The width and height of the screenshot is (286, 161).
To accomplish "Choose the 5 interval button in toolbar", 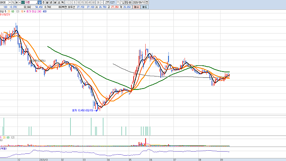I will click(x=75, y=2).
